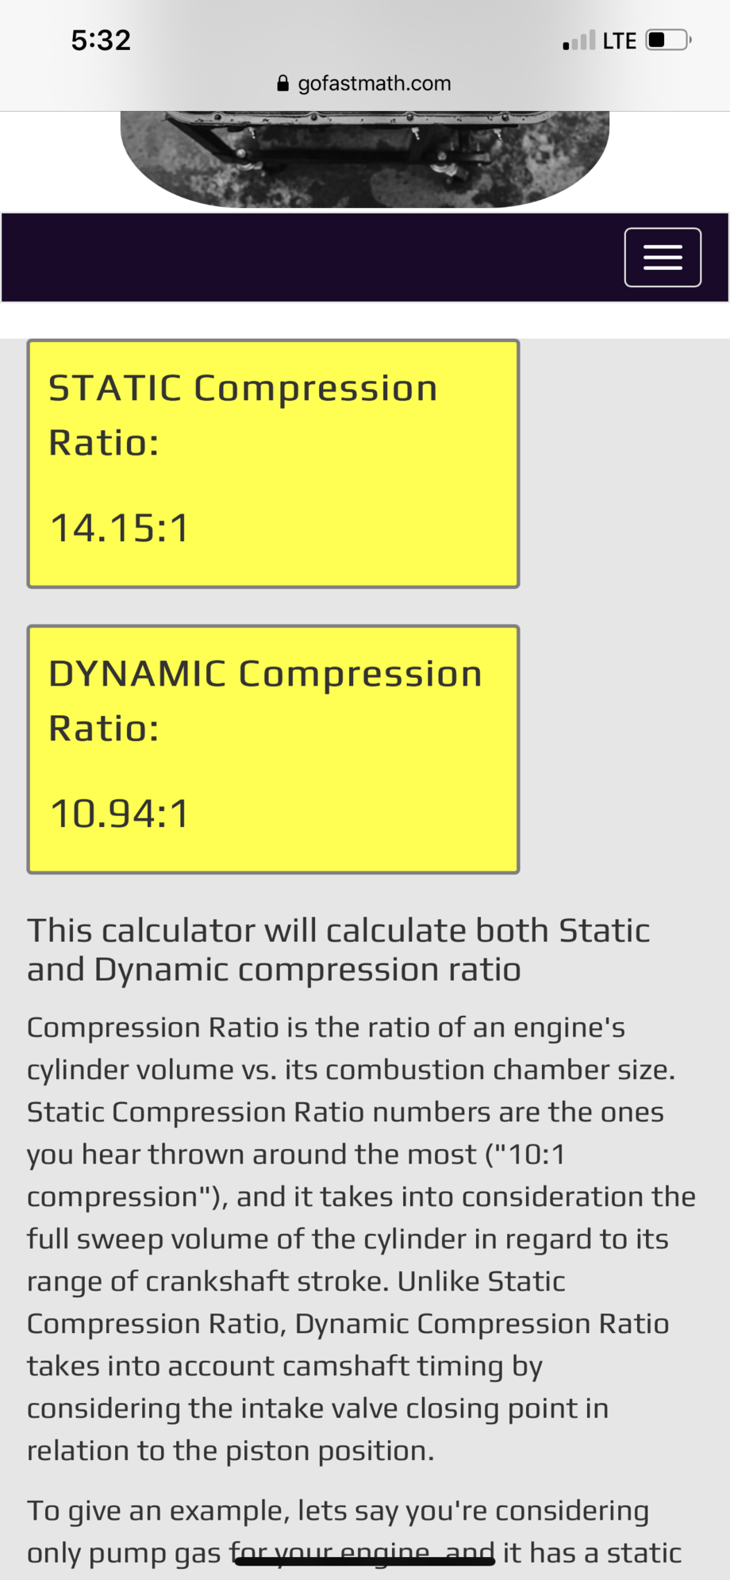The image size is (730, 1580).
Task: Tap the home indicator bar at bottom
Action: pos(365,1561)
